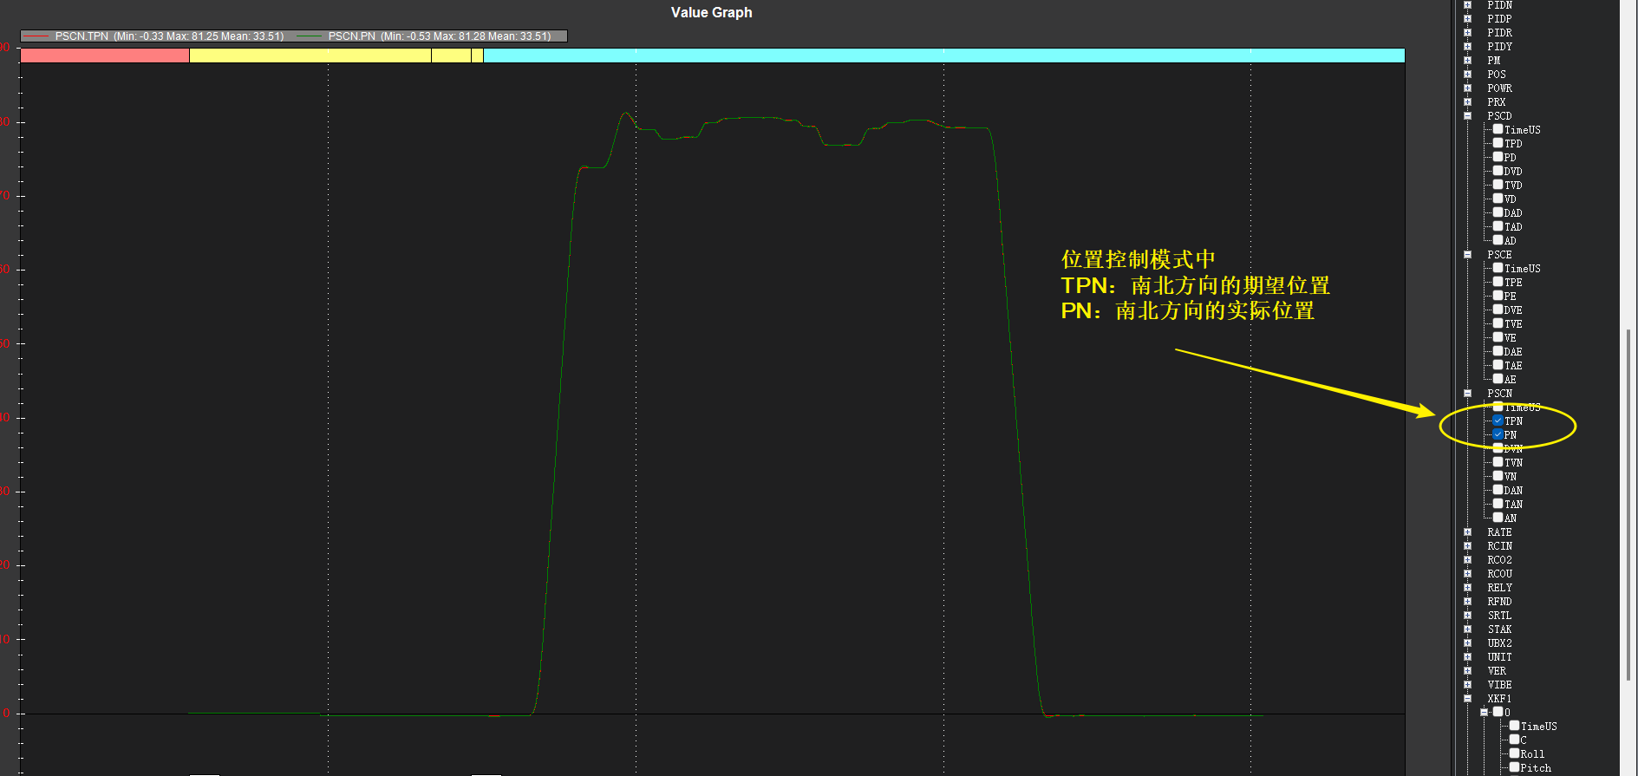Select the UBX2 tree label

(1499, 643)
